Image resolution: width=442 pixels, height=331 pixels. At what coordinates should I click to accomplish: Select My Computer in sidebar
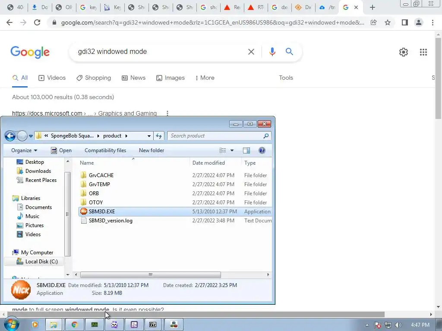(x=37, y=253)
